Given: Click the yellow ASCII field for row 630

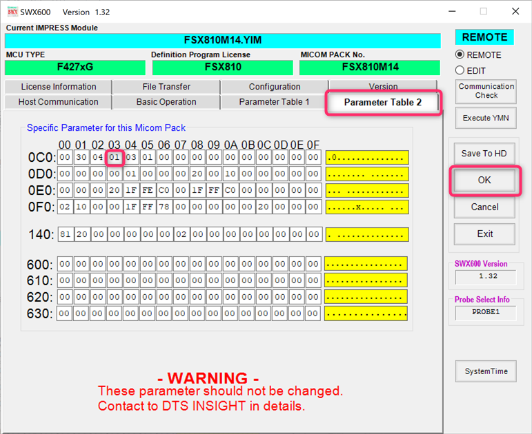Looking at the screenshot, I should click(366, 313).
